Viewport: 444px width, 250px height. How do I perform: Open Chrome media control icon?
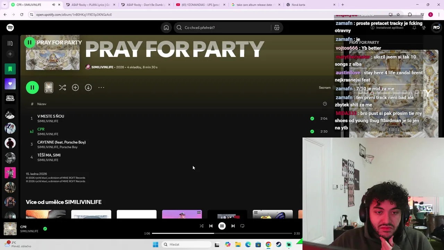(422, 15)
